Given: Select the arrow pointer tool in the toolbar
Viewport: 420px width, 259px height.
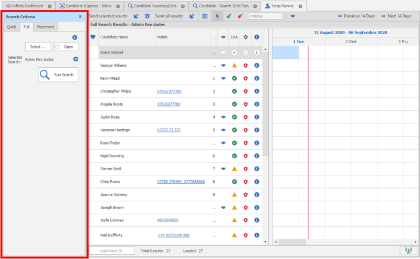Looking at the screenshot, I should 218,16.
